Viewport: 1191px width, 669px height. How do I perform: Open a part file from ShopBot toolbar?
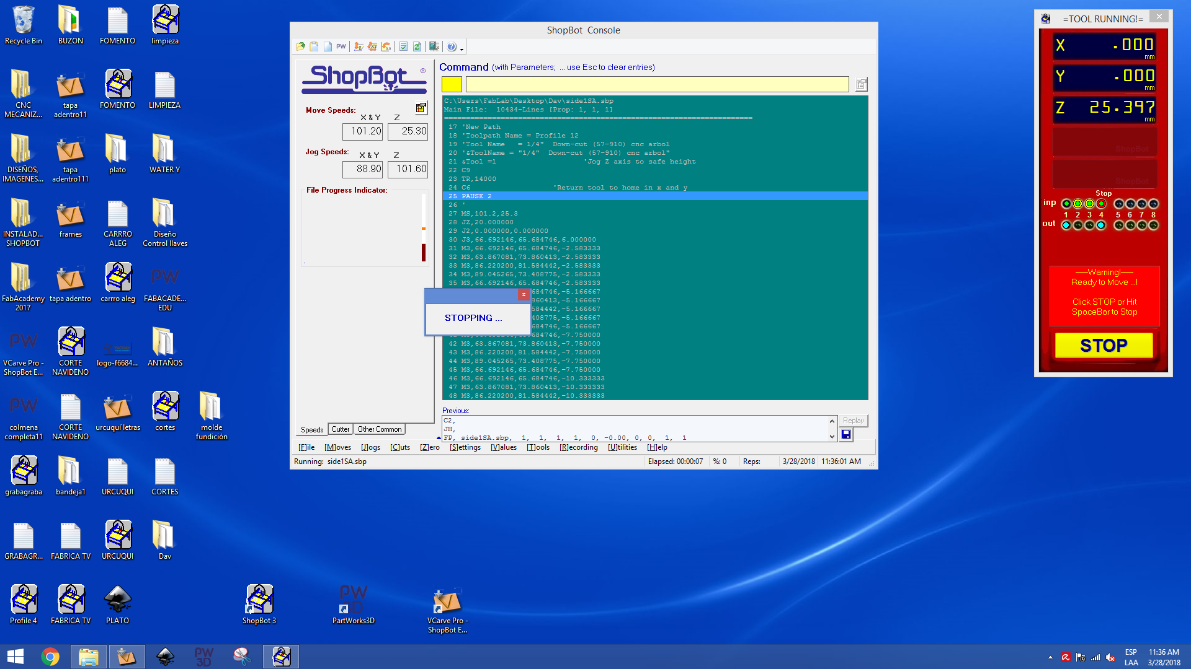tap(301, 46)
